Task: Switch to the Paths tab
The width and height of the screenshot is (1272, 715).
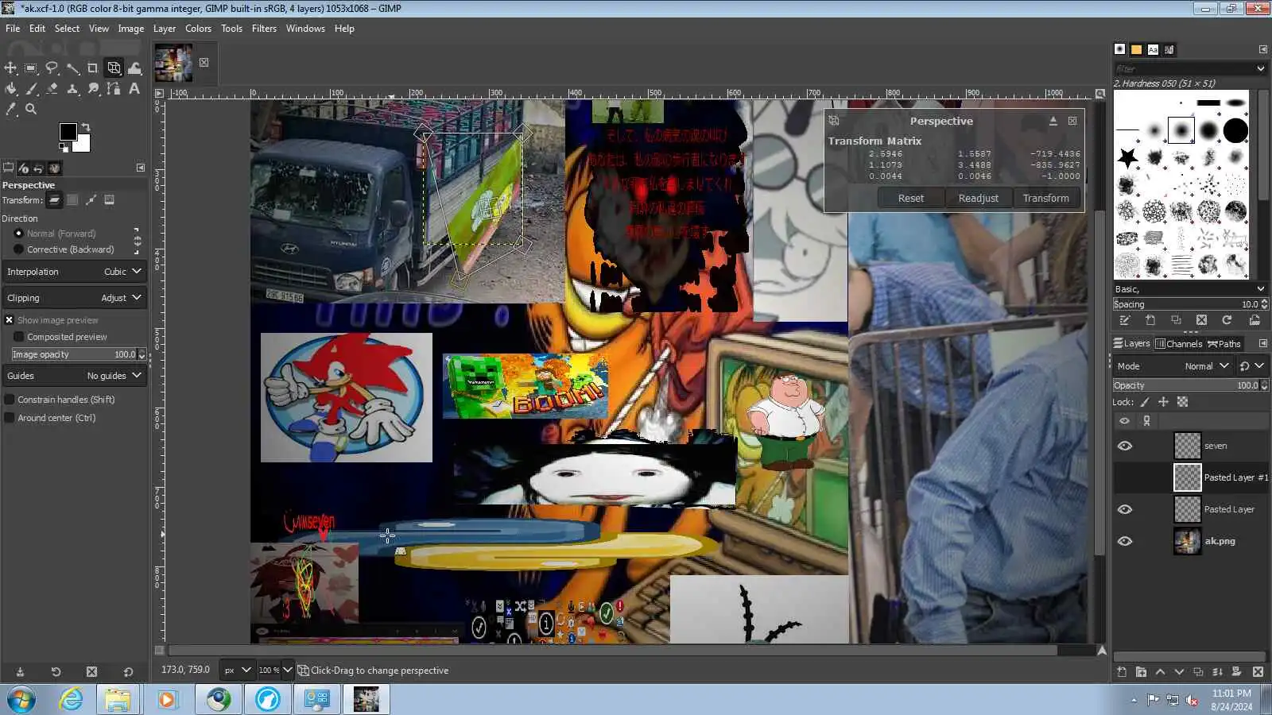Action: [x=1224, y=344]
